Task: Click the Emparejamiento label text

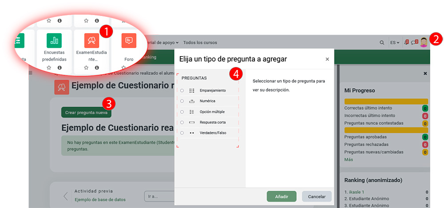Action: pyautogui.click(x=213, y=91)
